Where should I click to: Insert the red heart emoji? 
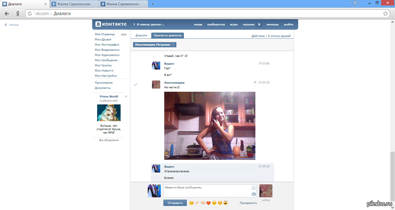tap(208, 203)
